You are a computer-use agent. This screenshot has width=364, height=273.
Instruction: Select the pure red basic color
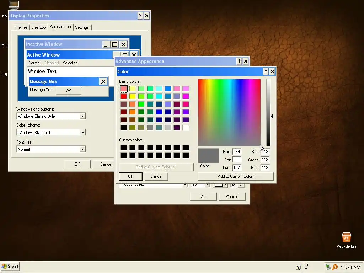tap(123, 96)
